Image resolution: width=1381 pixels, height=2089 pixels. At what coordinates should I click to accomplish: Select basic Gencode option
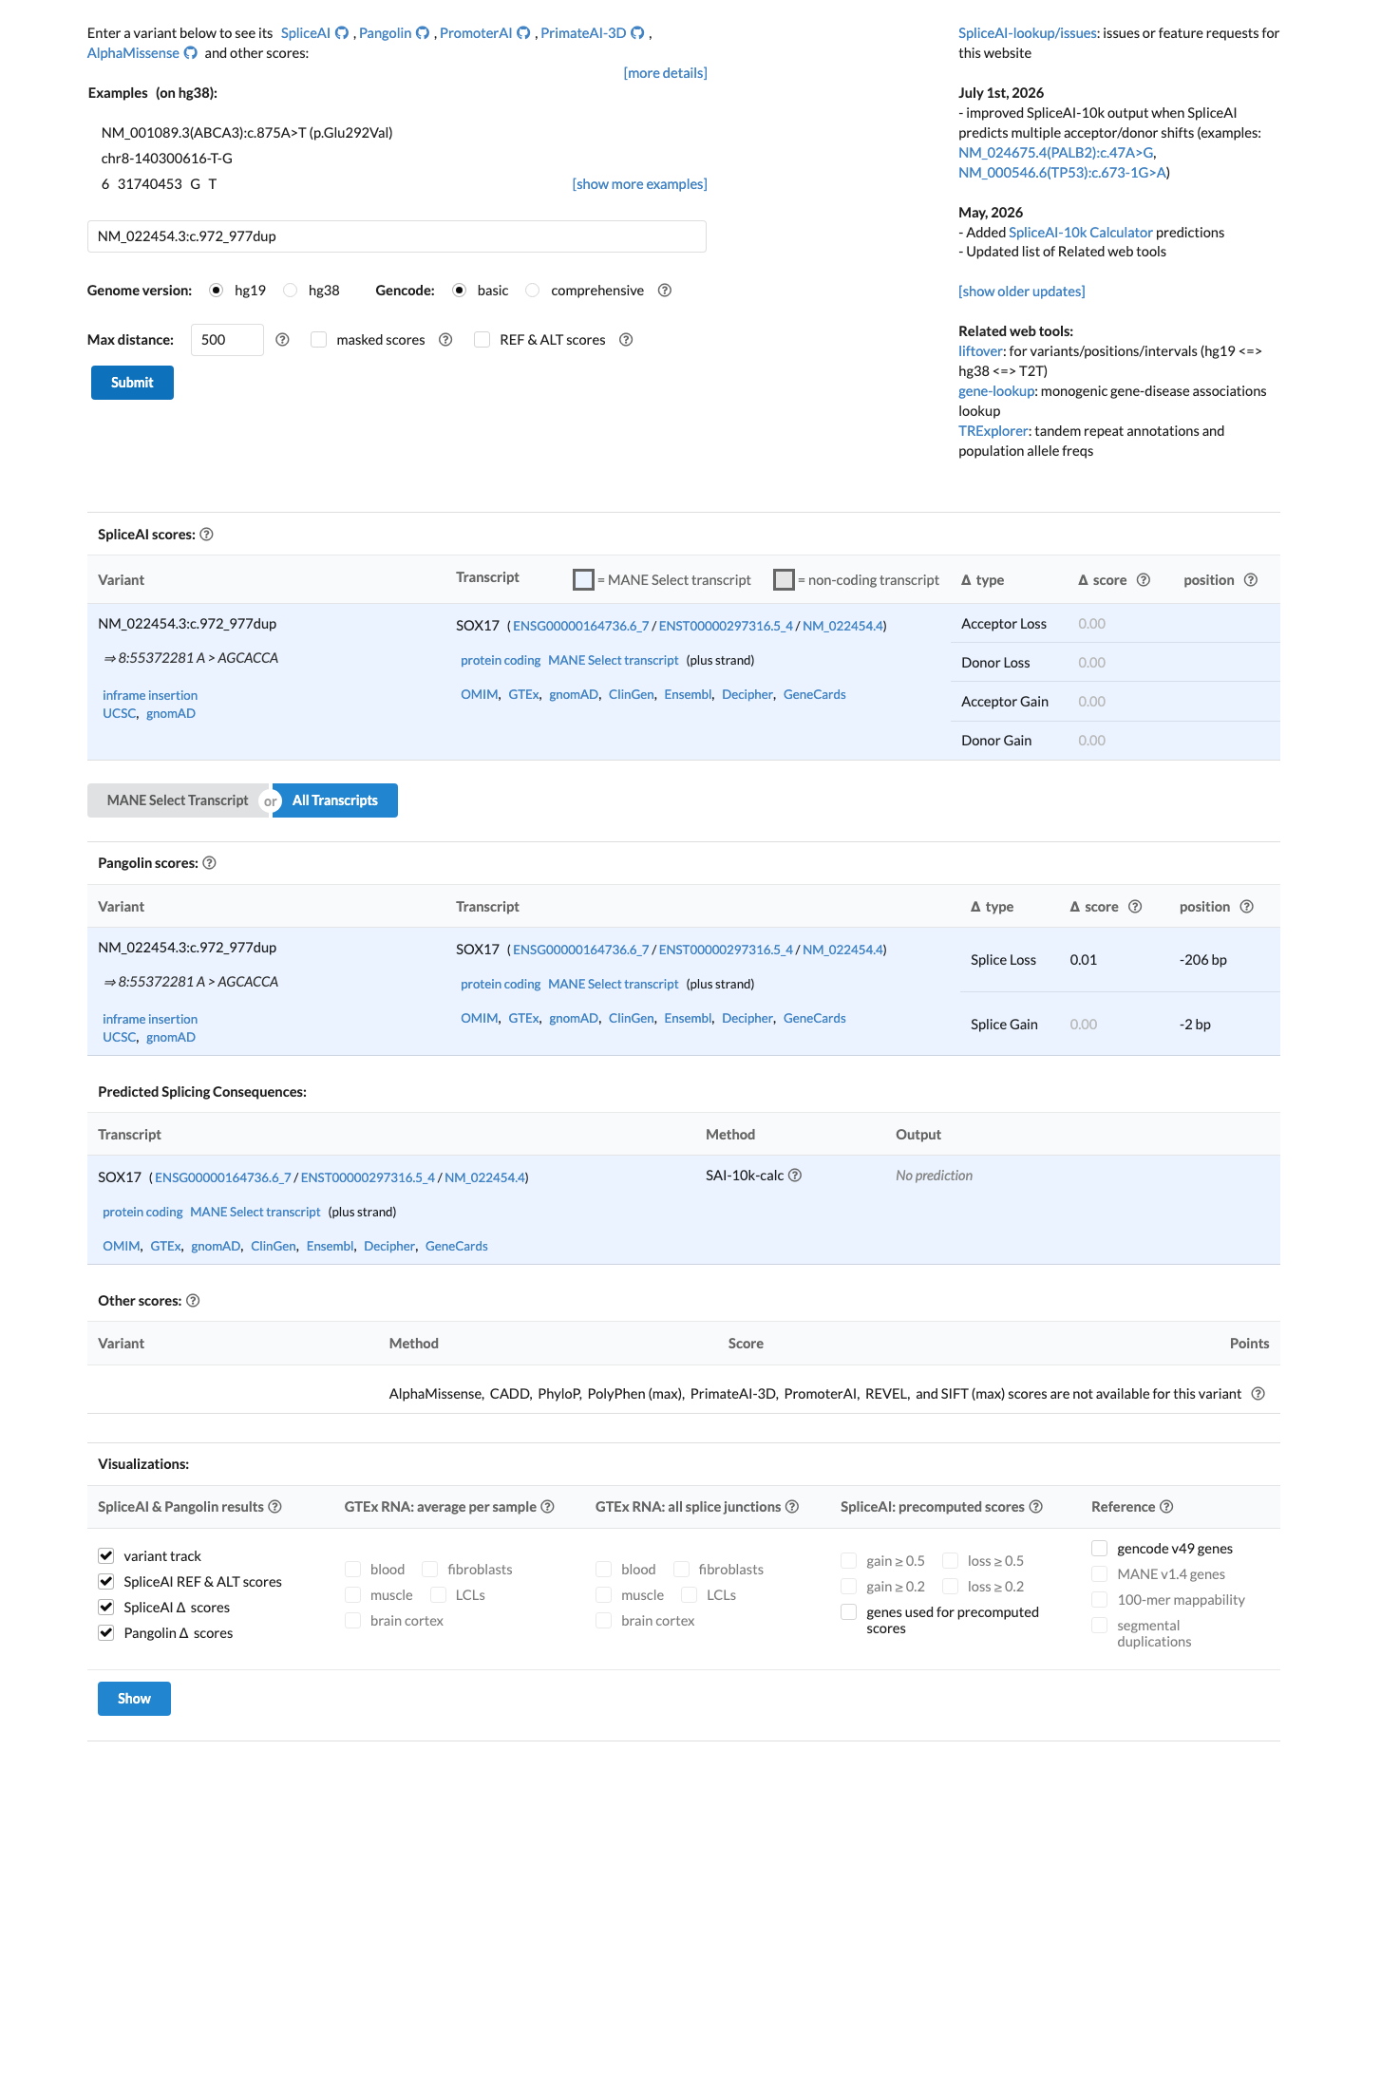[x=460, y=291]
